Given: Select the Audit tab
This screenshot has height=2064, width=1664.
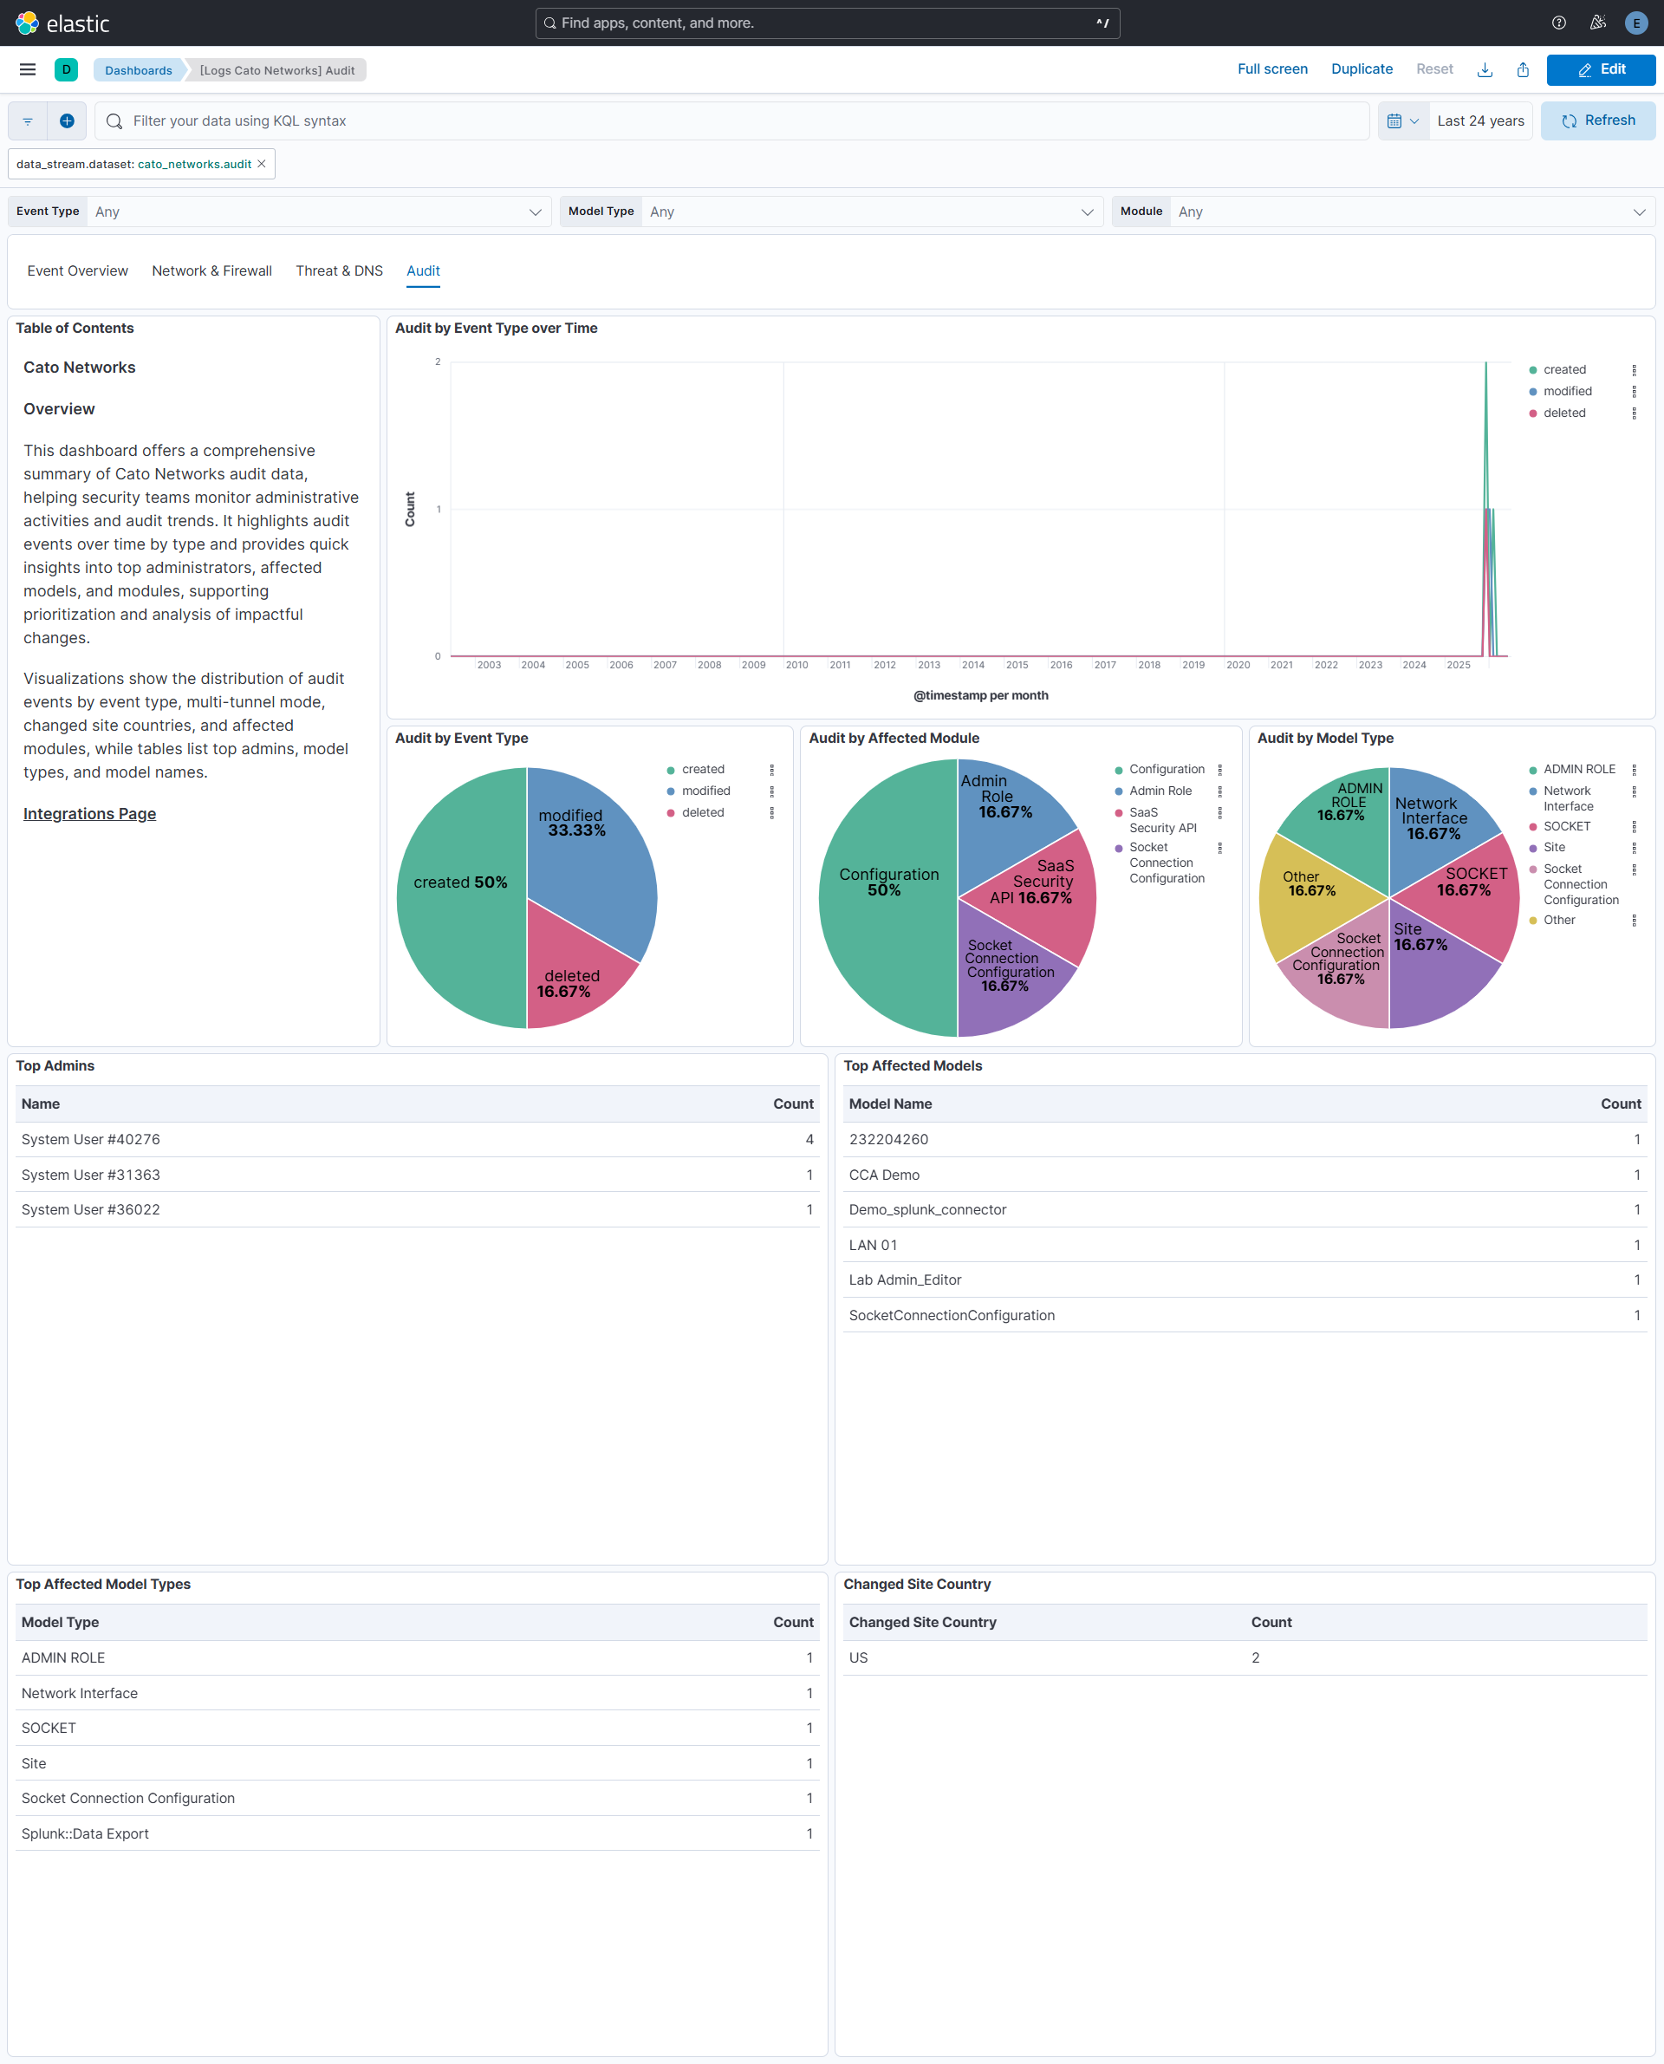Looking at the screenshot, I should click(x=423, y=271).
